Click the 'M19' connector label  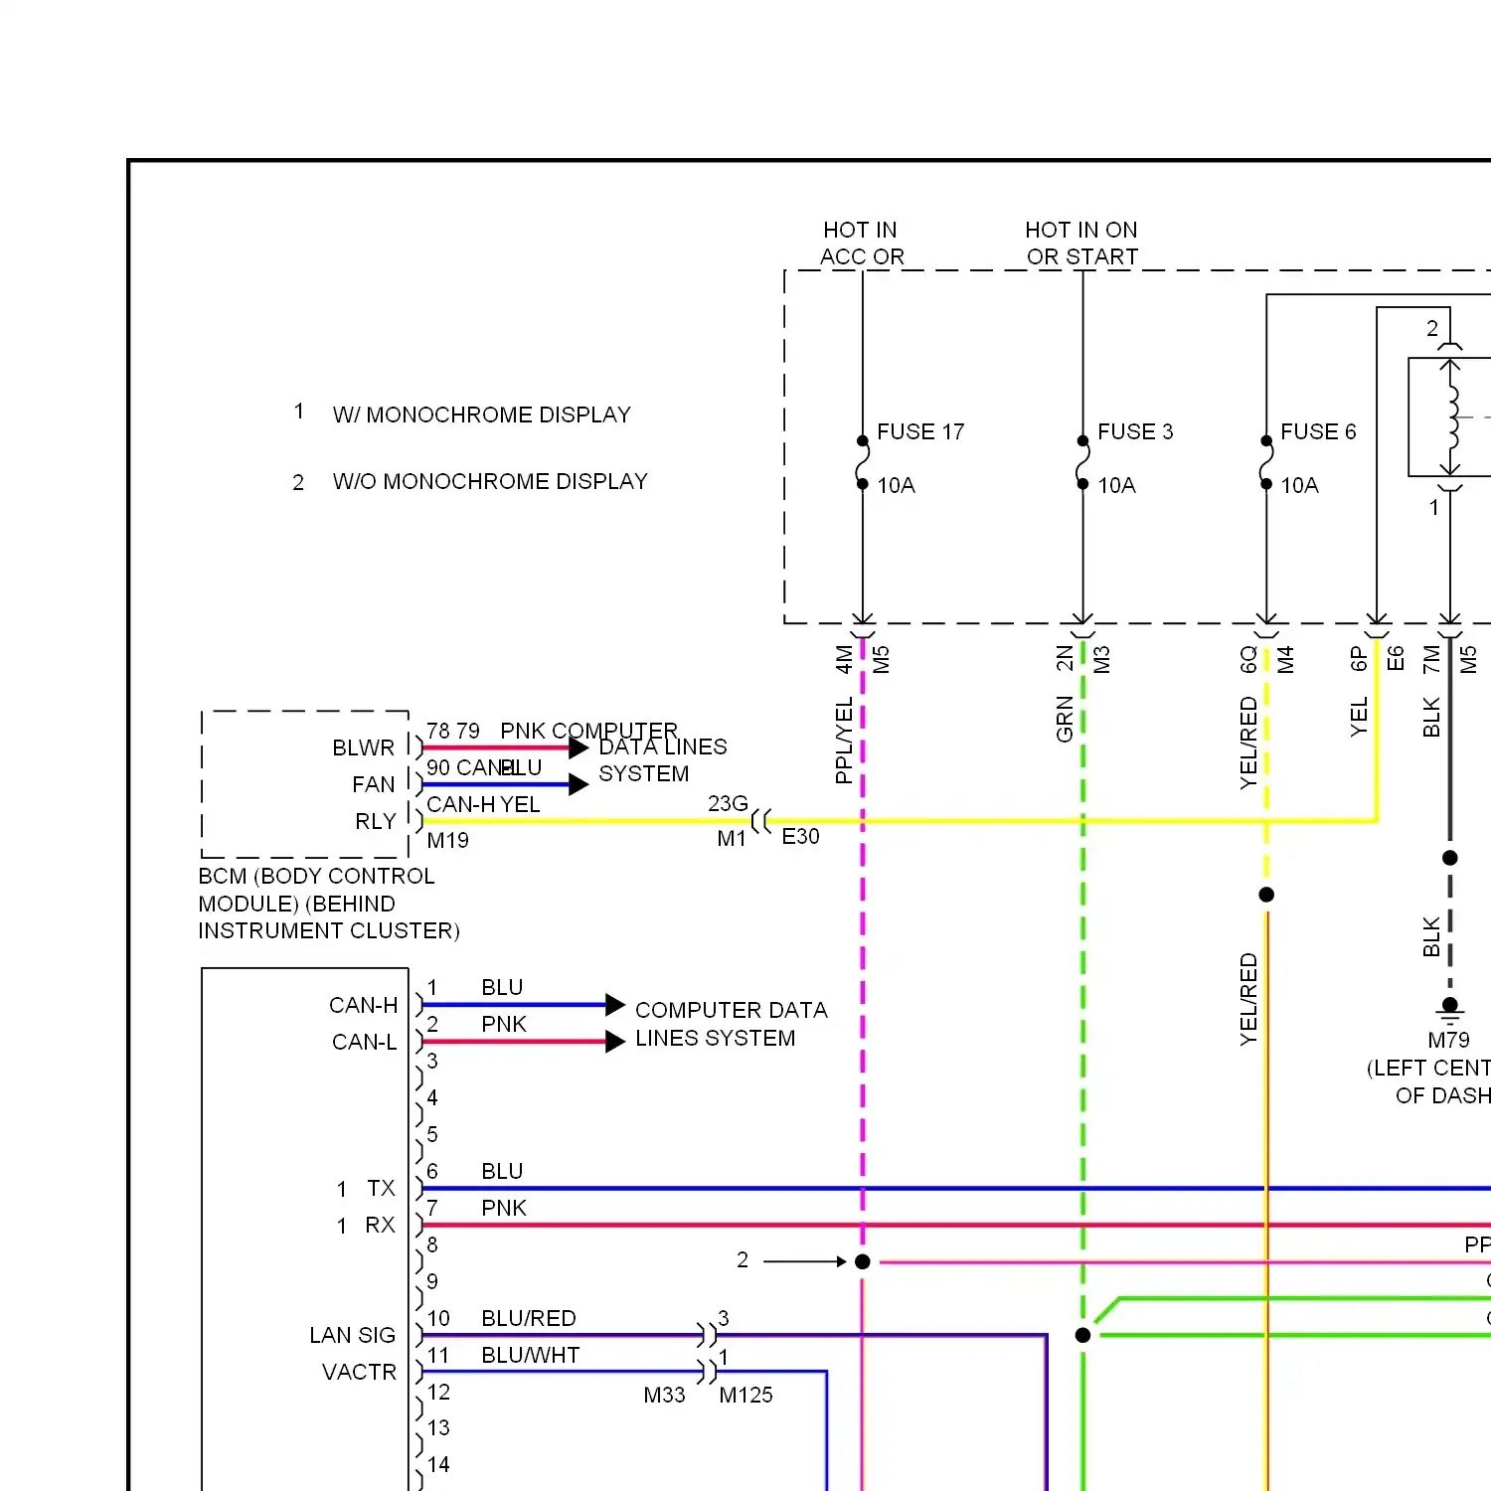tap(447, 841)
